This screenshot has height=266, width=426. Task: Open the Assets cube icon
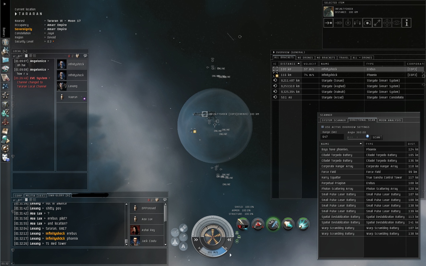pos(5,104)
